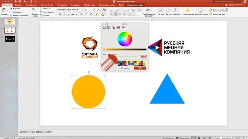Align text to the left
This screenshot has height=139, width=248.
(x=111, y=14)
